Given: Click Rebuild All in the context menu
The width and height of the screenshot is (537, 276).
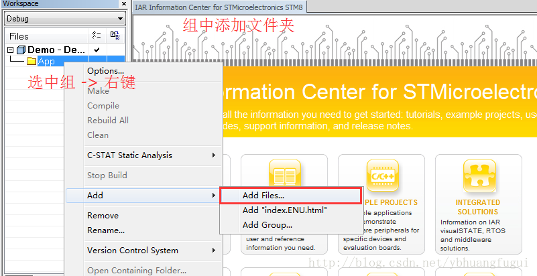Looking at the screenshot, I should coord(143,121).
